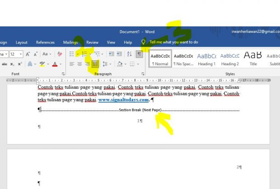280x189 pixels.
Task: Open the Text Effects dropdown arrow
Action: [35, 64]
